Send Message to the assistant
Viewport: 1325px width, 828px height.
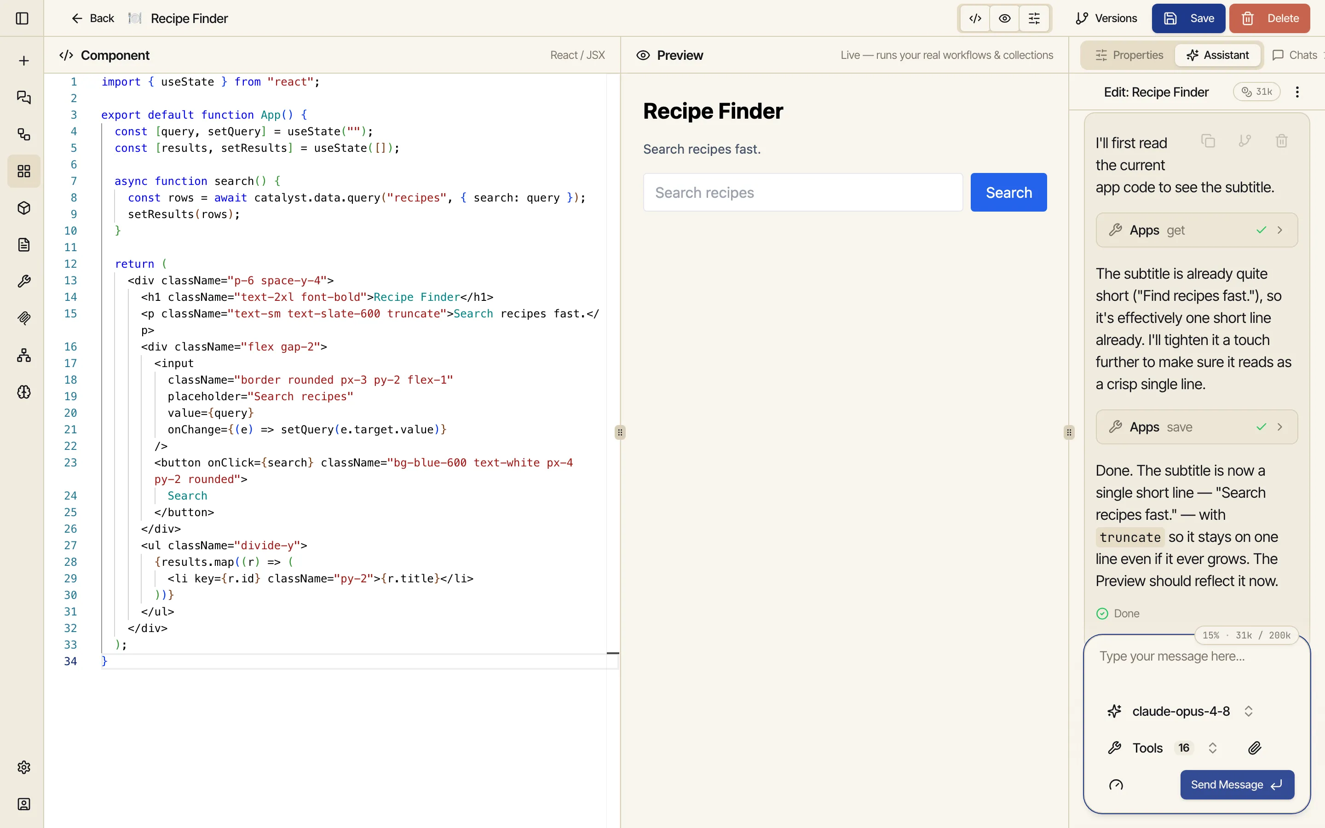1237,785
